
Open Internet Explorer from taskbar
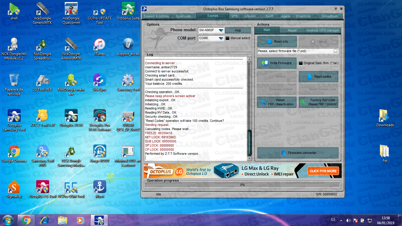[x=45, y=220]
